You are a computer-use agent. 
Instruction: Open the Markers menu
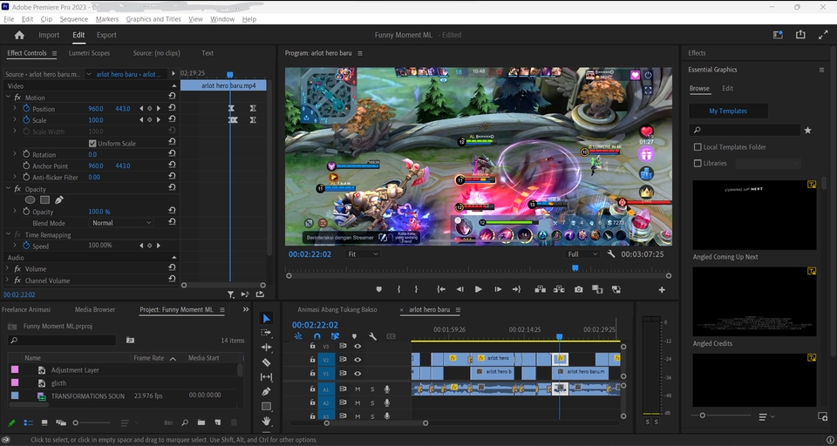(x=106, y=19)
